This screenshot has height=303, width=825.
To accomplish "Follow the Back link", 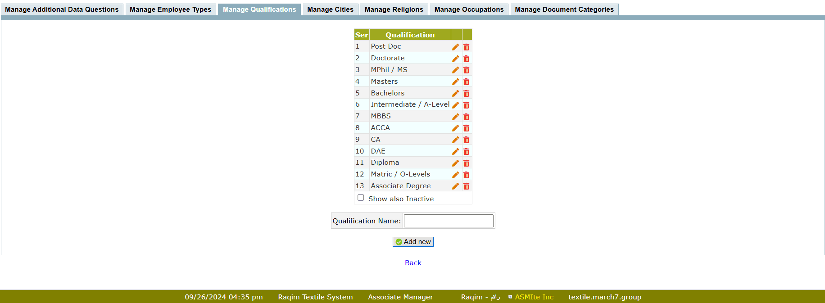I will pyautogui.click(x=413, y=263).
